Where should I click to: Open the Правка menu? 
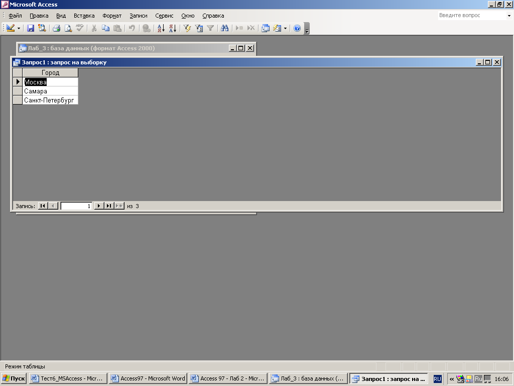(x=39, y=16)
